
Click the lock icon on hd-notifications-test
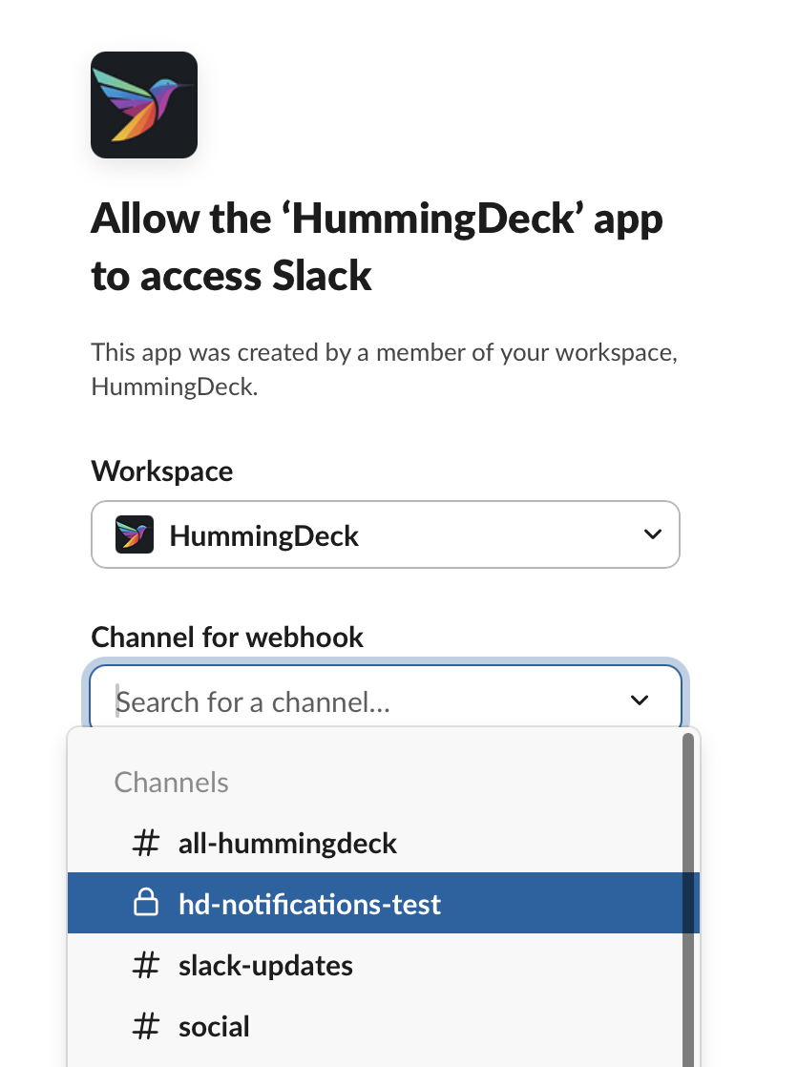[x=146, y=902]
